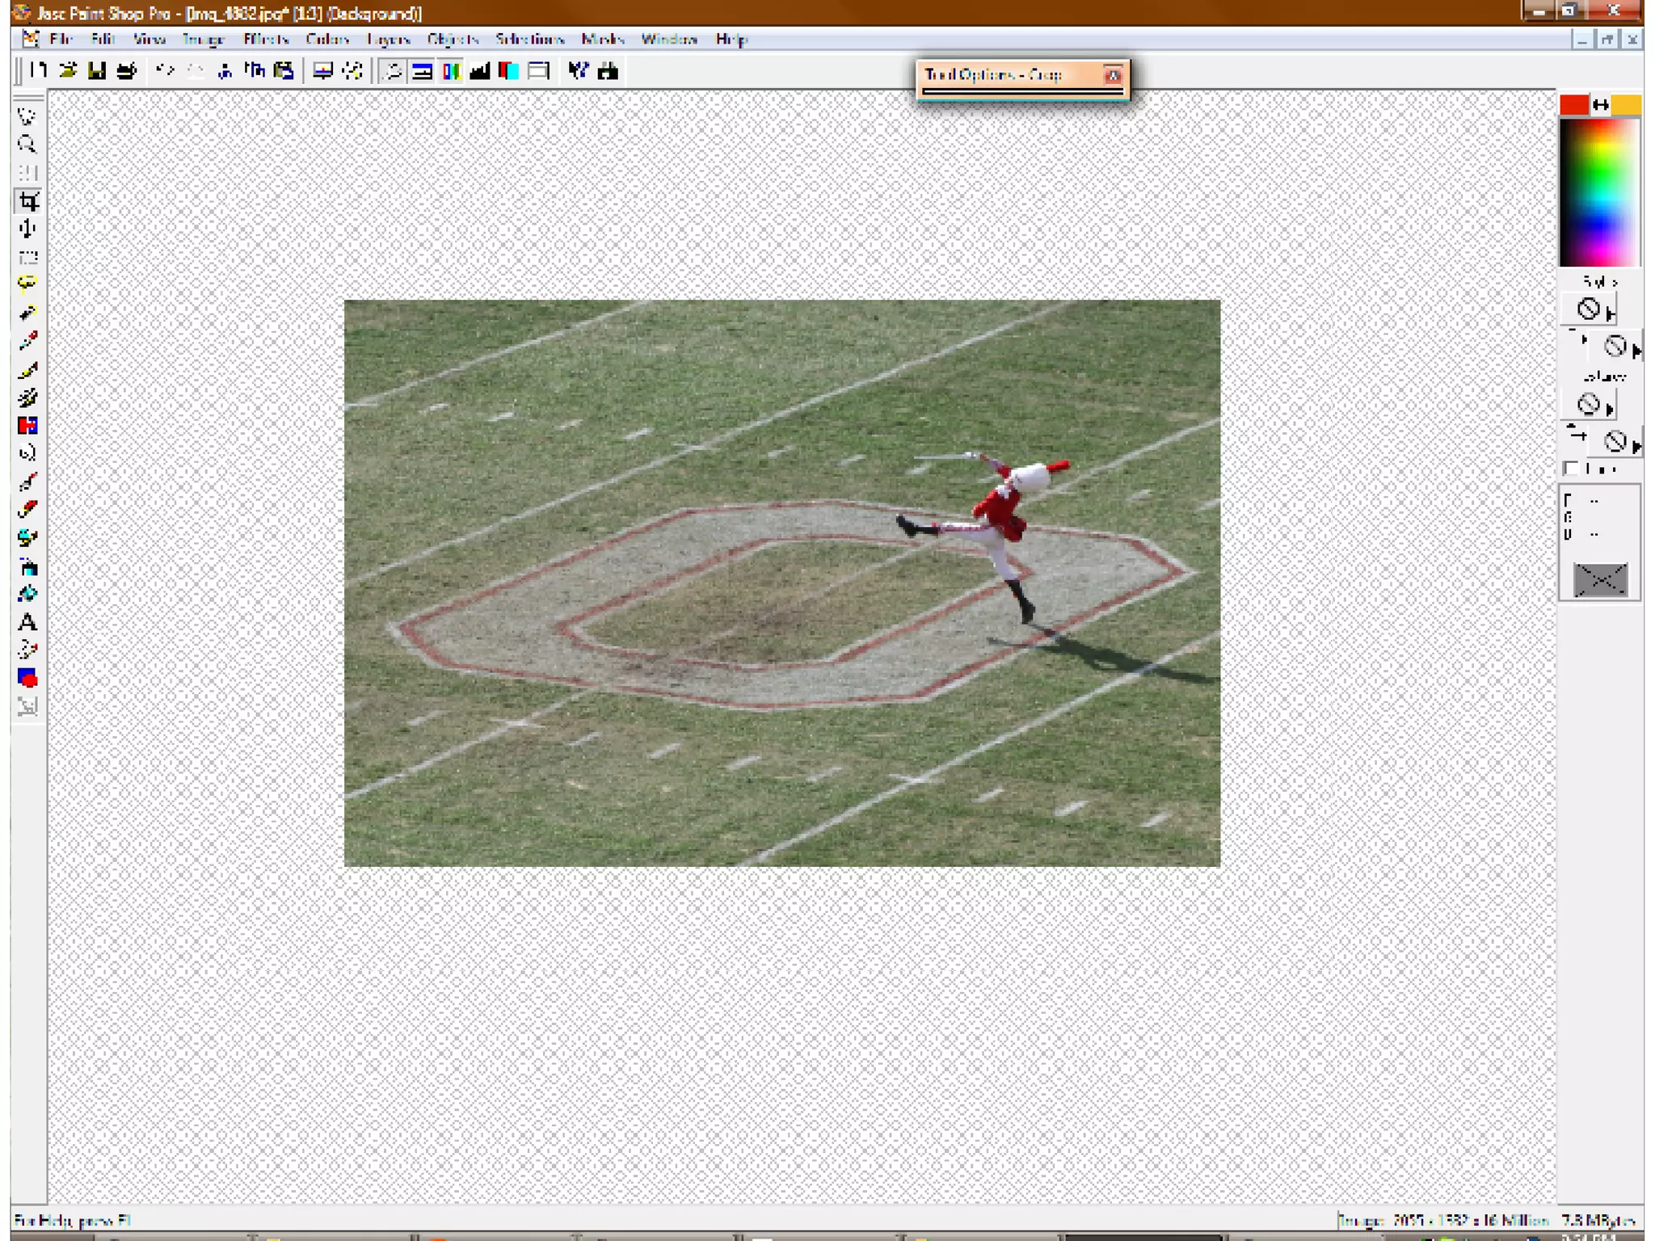
Task: Open the Selections menu
Action: [529, 39]
